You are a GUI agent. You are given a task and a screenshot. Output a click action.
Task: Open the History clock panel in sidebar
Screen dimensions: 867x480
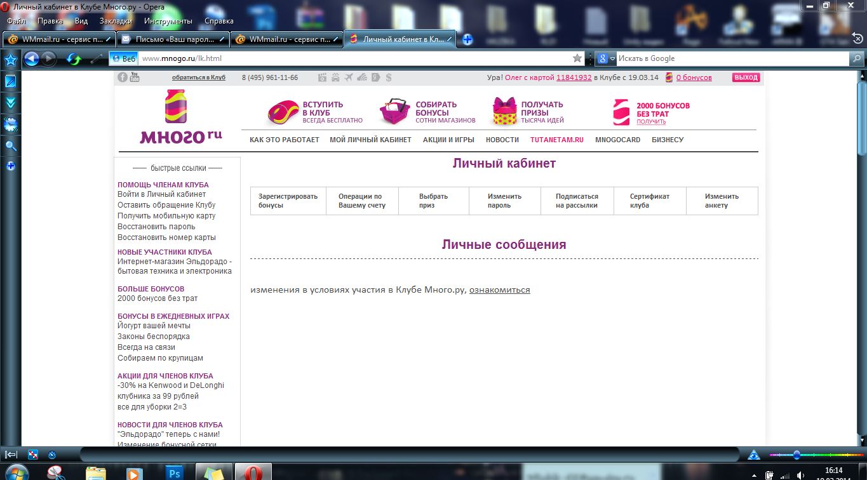11,124
